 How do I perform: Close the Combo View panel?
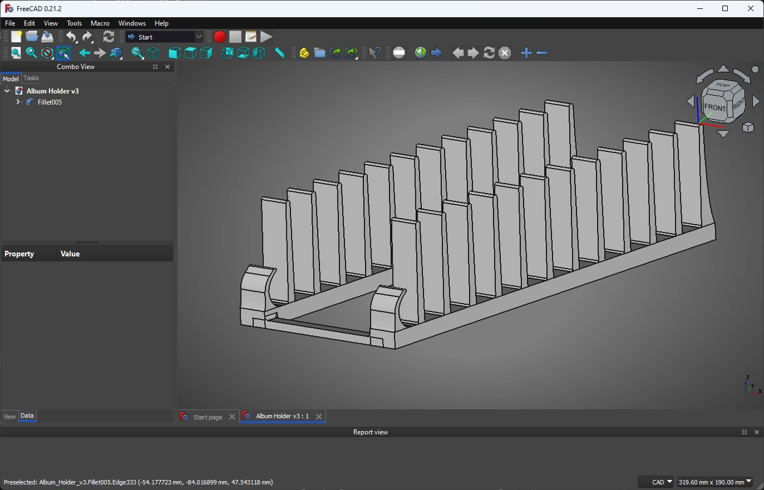[167, 67]
